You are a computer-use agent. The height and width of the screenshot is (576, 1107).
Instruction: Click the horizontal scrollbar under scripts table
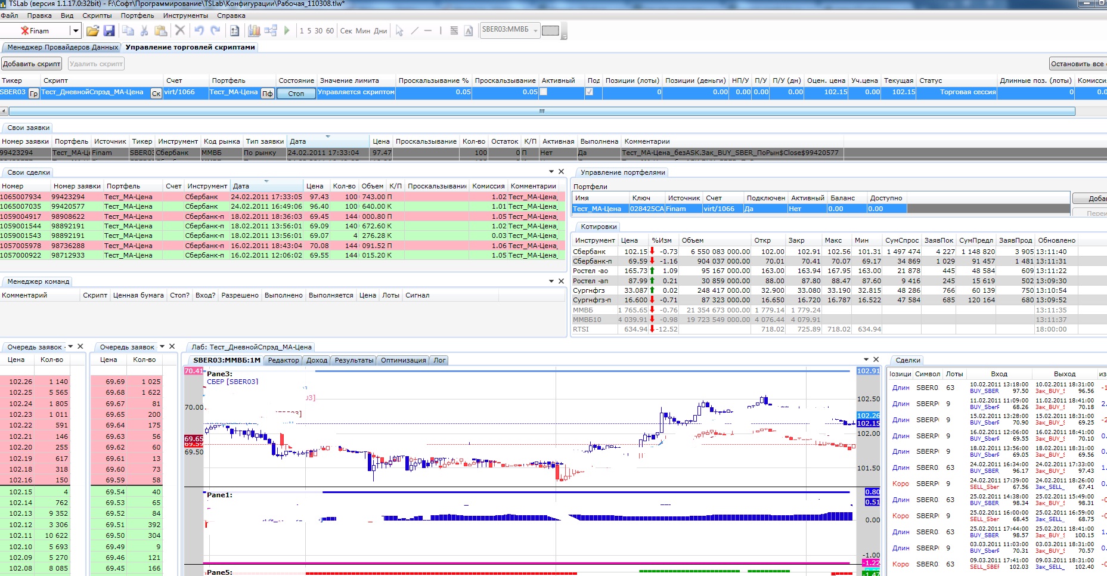(541, 111)
